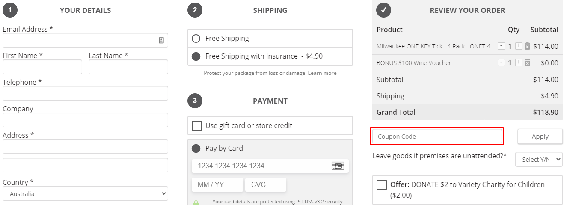
Task: Select the Free Shipping radio option
Action: tap(196, 39)
